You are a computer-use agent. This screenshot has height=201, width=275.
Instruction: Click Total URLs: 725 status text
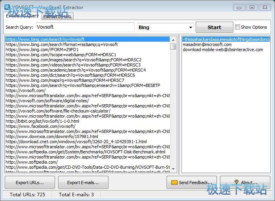tap(27, 194)
